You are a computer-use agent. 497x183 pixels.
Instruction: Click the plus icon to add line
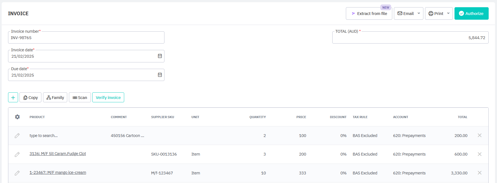[x=13, y=98]
